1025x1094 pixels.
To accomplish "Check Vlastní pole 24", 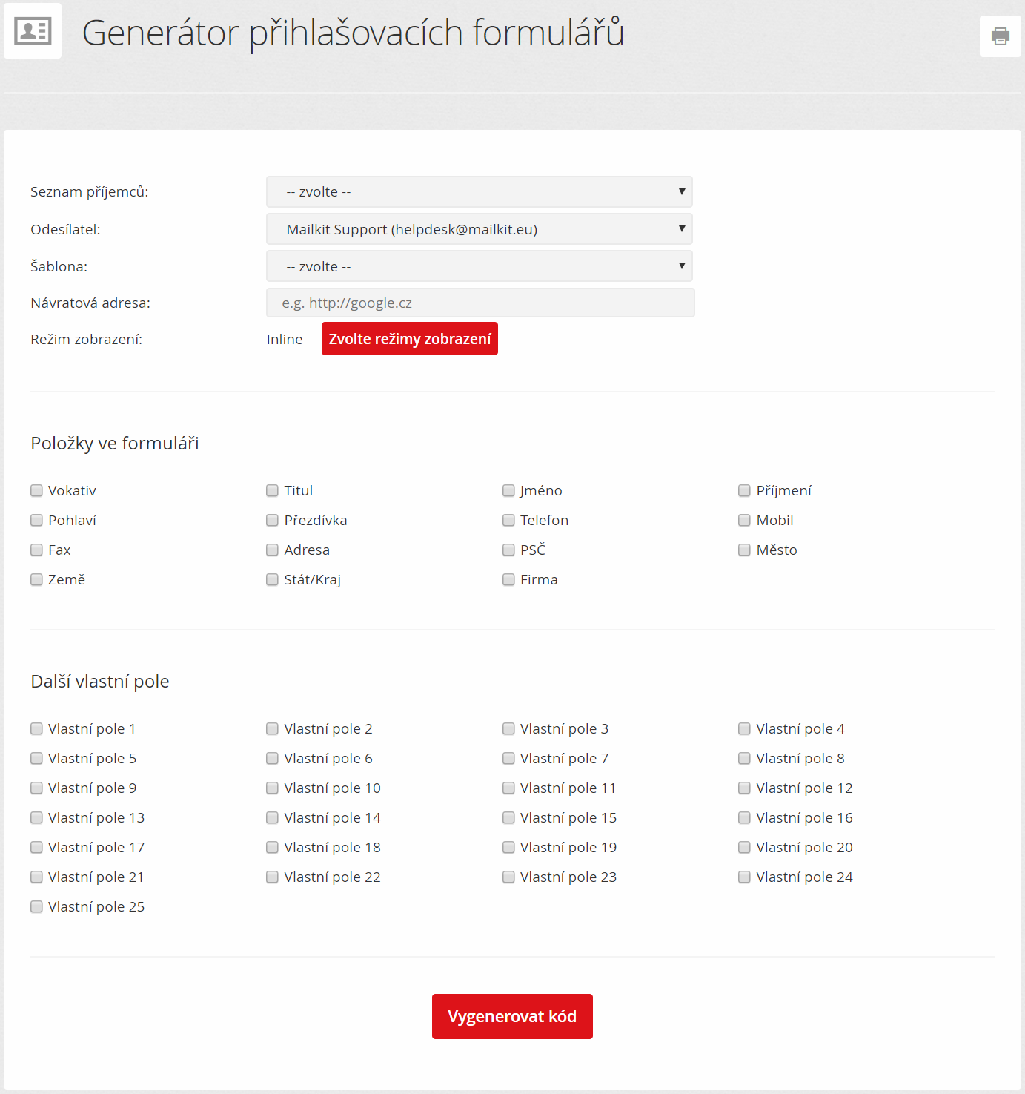I will 744,877.
